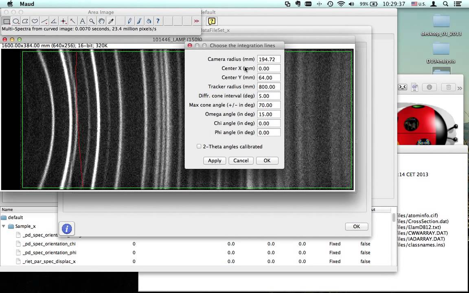Expand more tools double-arrow menu
469x293 pixels.
click(x=196, y=21)
